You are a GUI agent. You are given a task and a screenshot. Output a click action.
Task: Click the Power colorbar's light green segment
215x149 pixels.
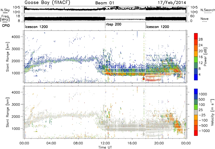[x=196, y=60]
